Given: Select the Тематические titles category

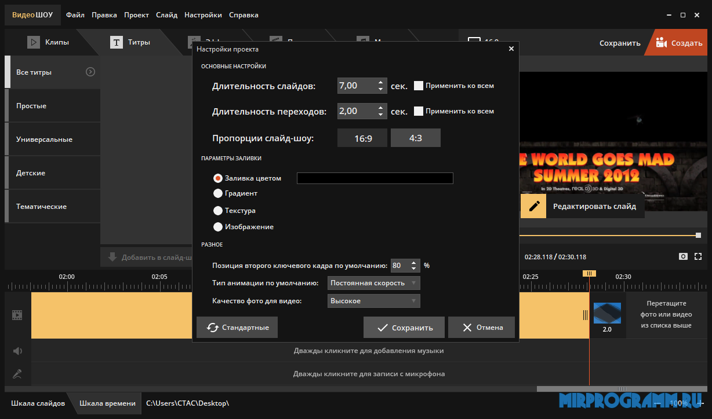Looking at the screenshot, I should pos(52,207).
